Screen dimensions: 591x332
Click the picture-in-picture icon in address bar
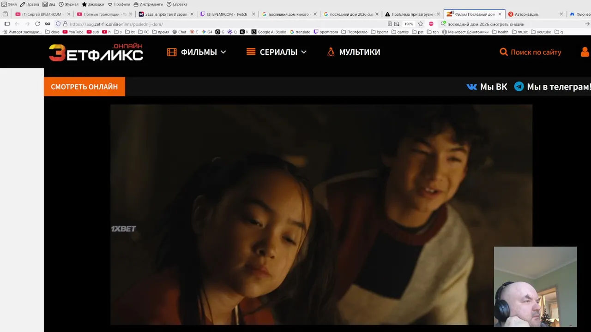pyautogui.click(x=397, y=24)
